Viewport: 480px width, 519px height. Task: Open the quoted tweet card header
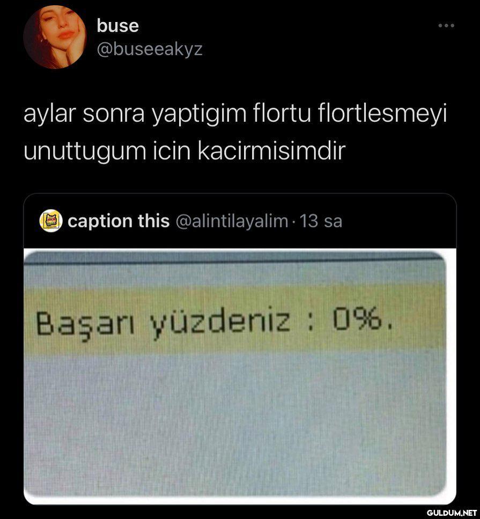[x=240, y=221]
